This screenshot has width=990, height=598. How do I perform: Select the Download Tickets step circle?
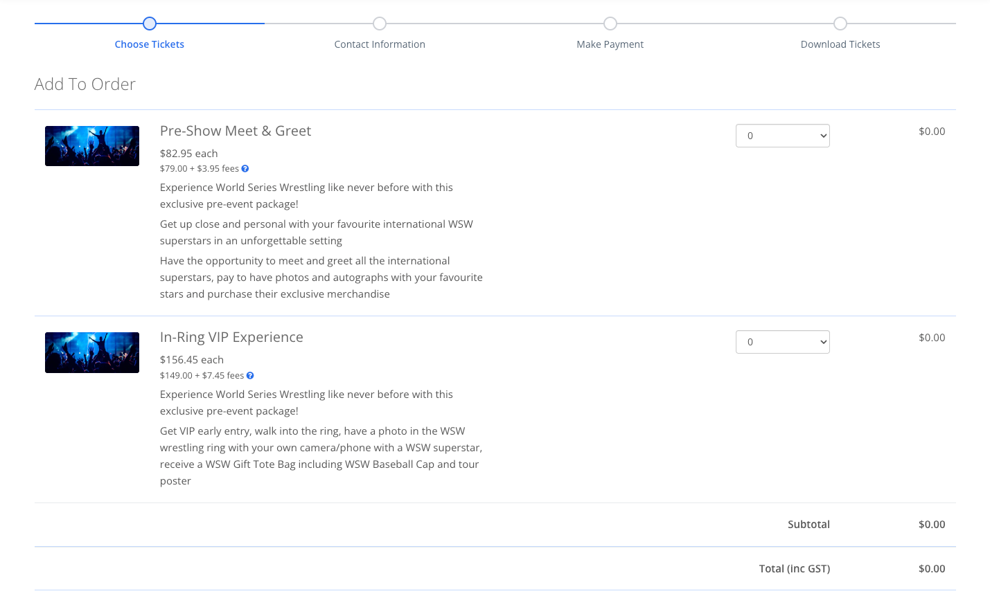pyautogui.click(x=840, y=24)
